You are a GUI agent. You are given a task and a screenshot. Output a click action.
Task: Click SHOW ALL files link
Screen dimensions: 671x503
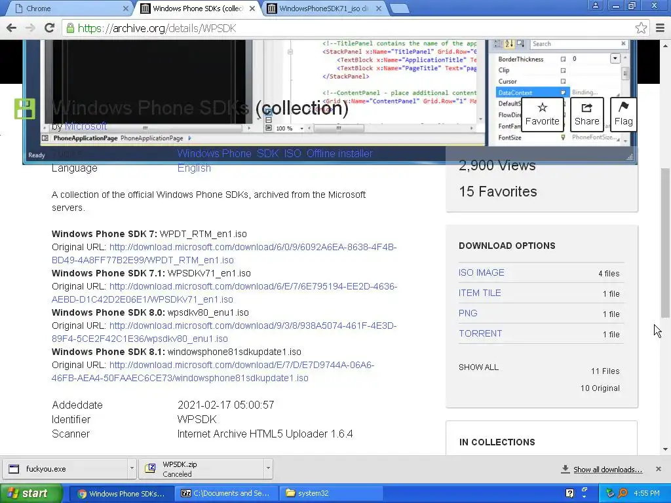pos(478,367)
